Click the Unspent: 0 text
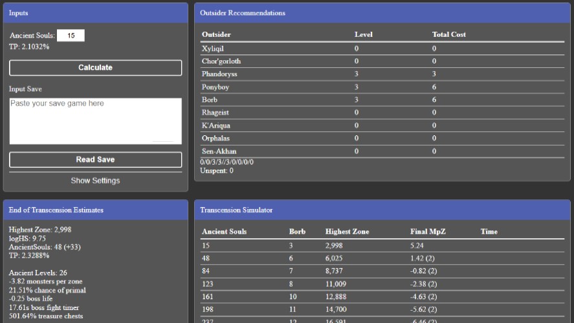 216,171
